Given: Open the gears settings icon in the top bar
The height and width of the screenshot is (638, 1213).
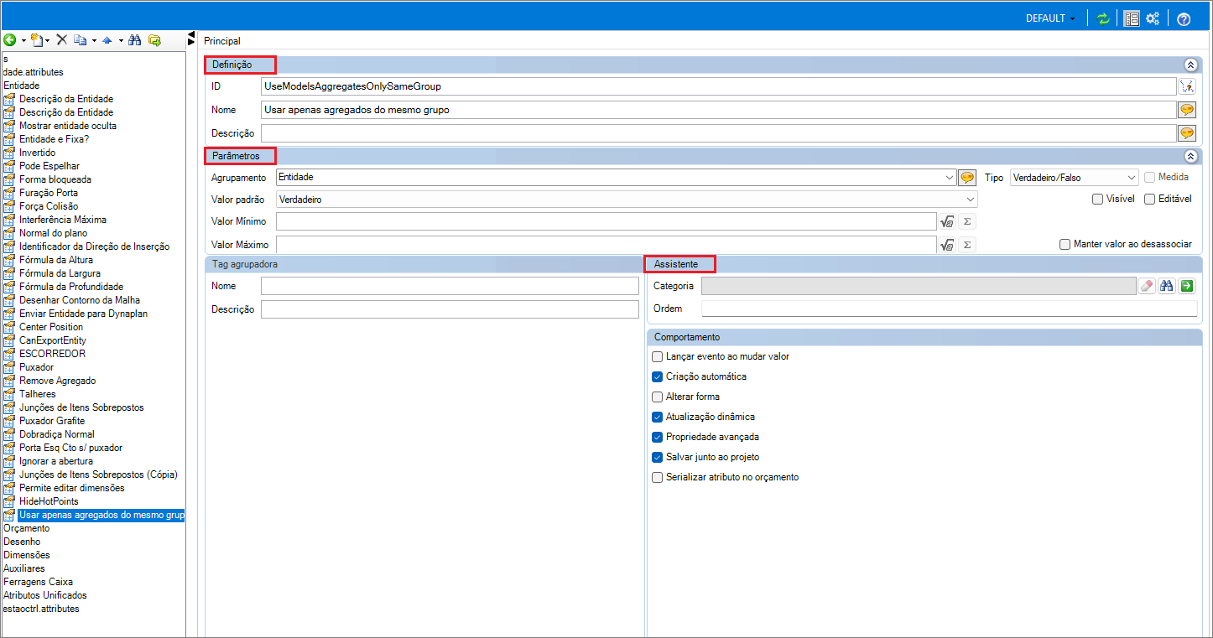Looking at the screenshot, I should point(1153,18).
